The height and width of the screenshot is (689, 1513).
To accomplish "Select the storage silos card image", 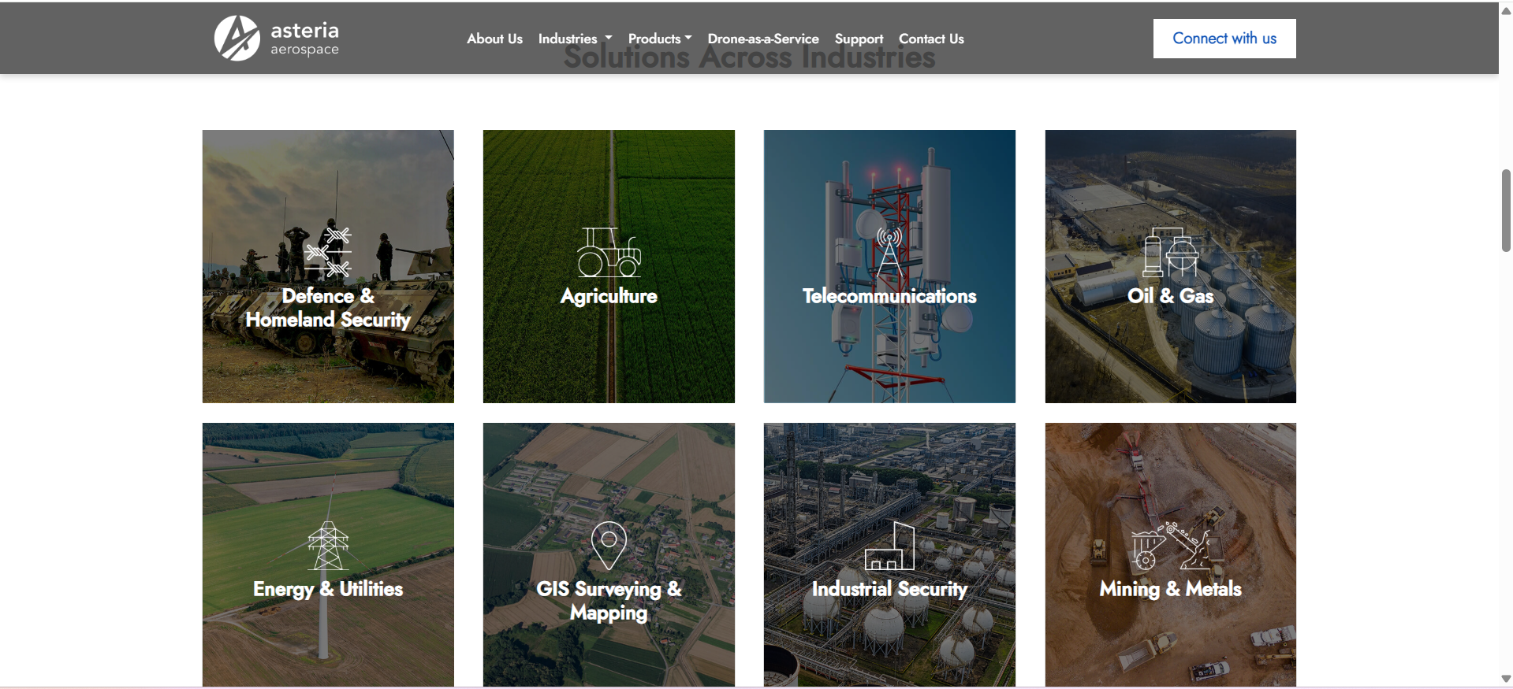I will pos(1171,266).
